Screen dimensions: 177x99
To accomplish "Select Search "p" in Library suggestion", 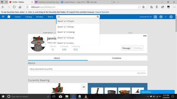I will (x=78, y=43).
